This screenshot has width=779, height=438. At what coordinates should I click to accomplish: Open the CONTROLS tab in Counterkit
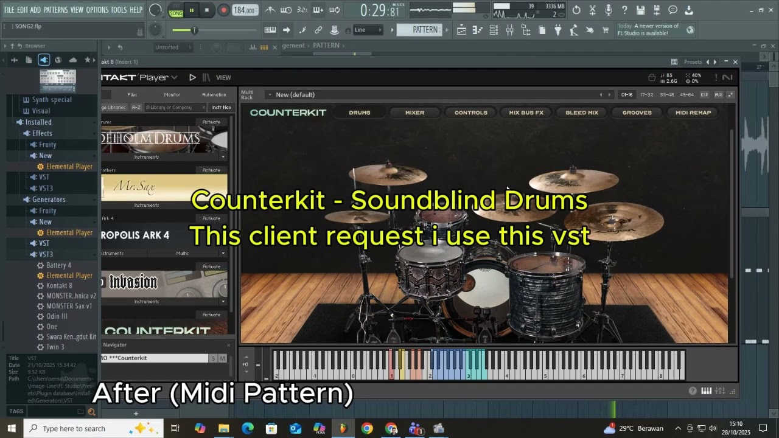click(x=471, y=113)
